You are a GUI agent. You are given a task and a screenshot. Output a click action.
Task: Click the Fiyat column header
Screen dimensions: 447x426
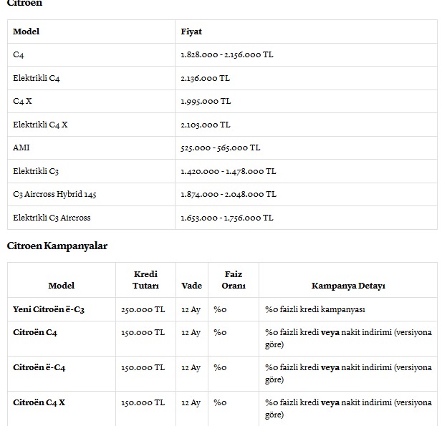[x=191, y=32]
